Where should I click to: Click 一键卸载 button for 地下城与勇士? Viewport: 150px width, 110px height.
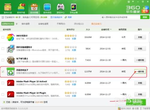point(140,60)
